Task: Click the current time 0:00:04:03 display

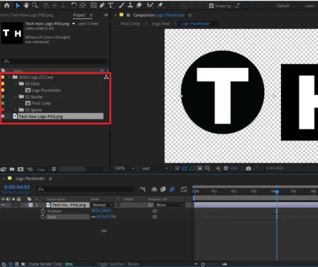Action: click(x=17, y=187)
